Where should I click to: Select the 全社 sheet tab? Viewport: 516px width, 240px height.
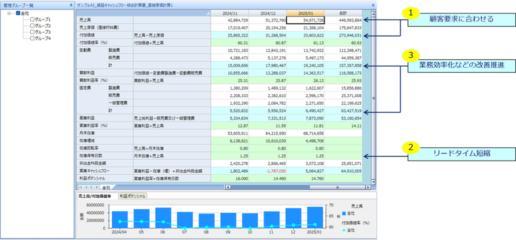[106, 187]
